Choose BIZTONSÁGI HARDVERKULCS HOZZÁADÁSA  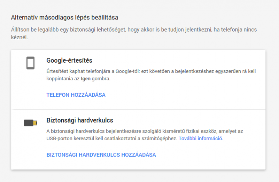[x=101, y=155]
